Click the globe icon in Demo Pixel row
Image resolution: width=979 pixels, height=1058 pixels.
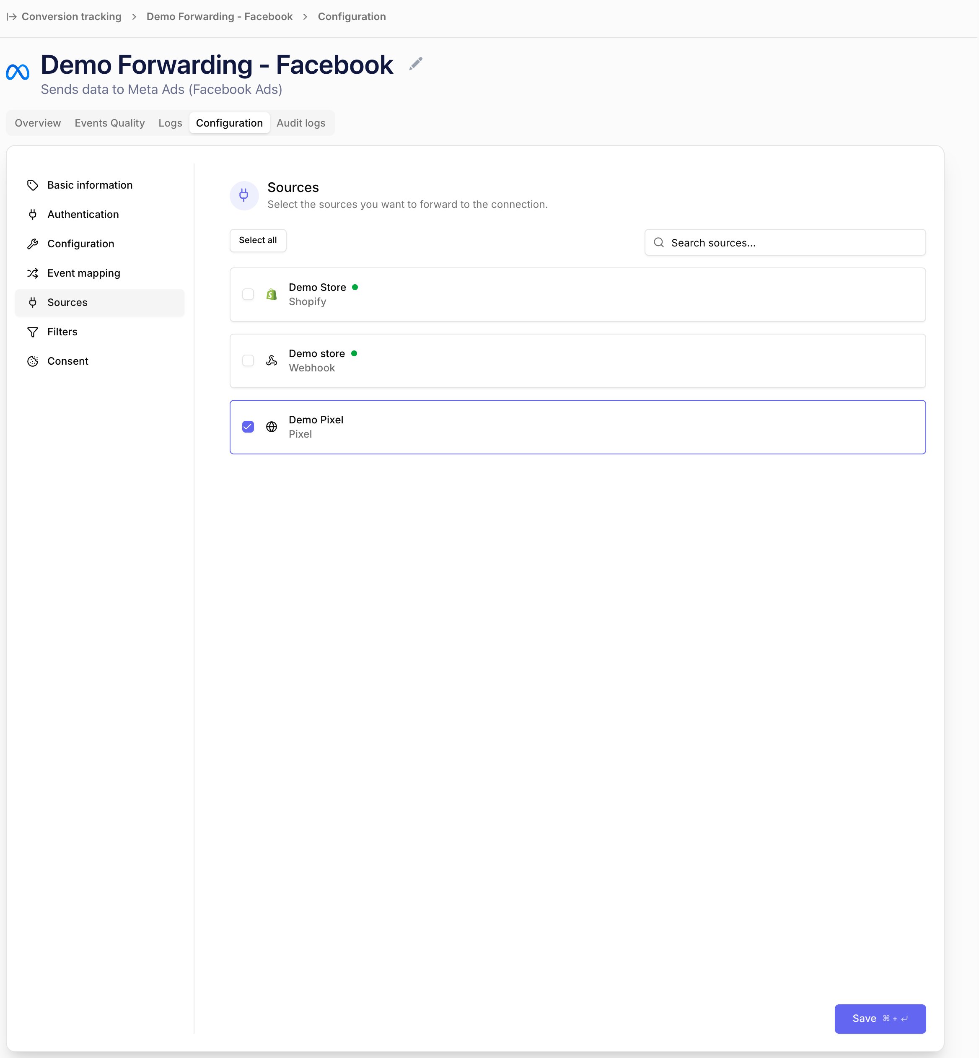271,426
